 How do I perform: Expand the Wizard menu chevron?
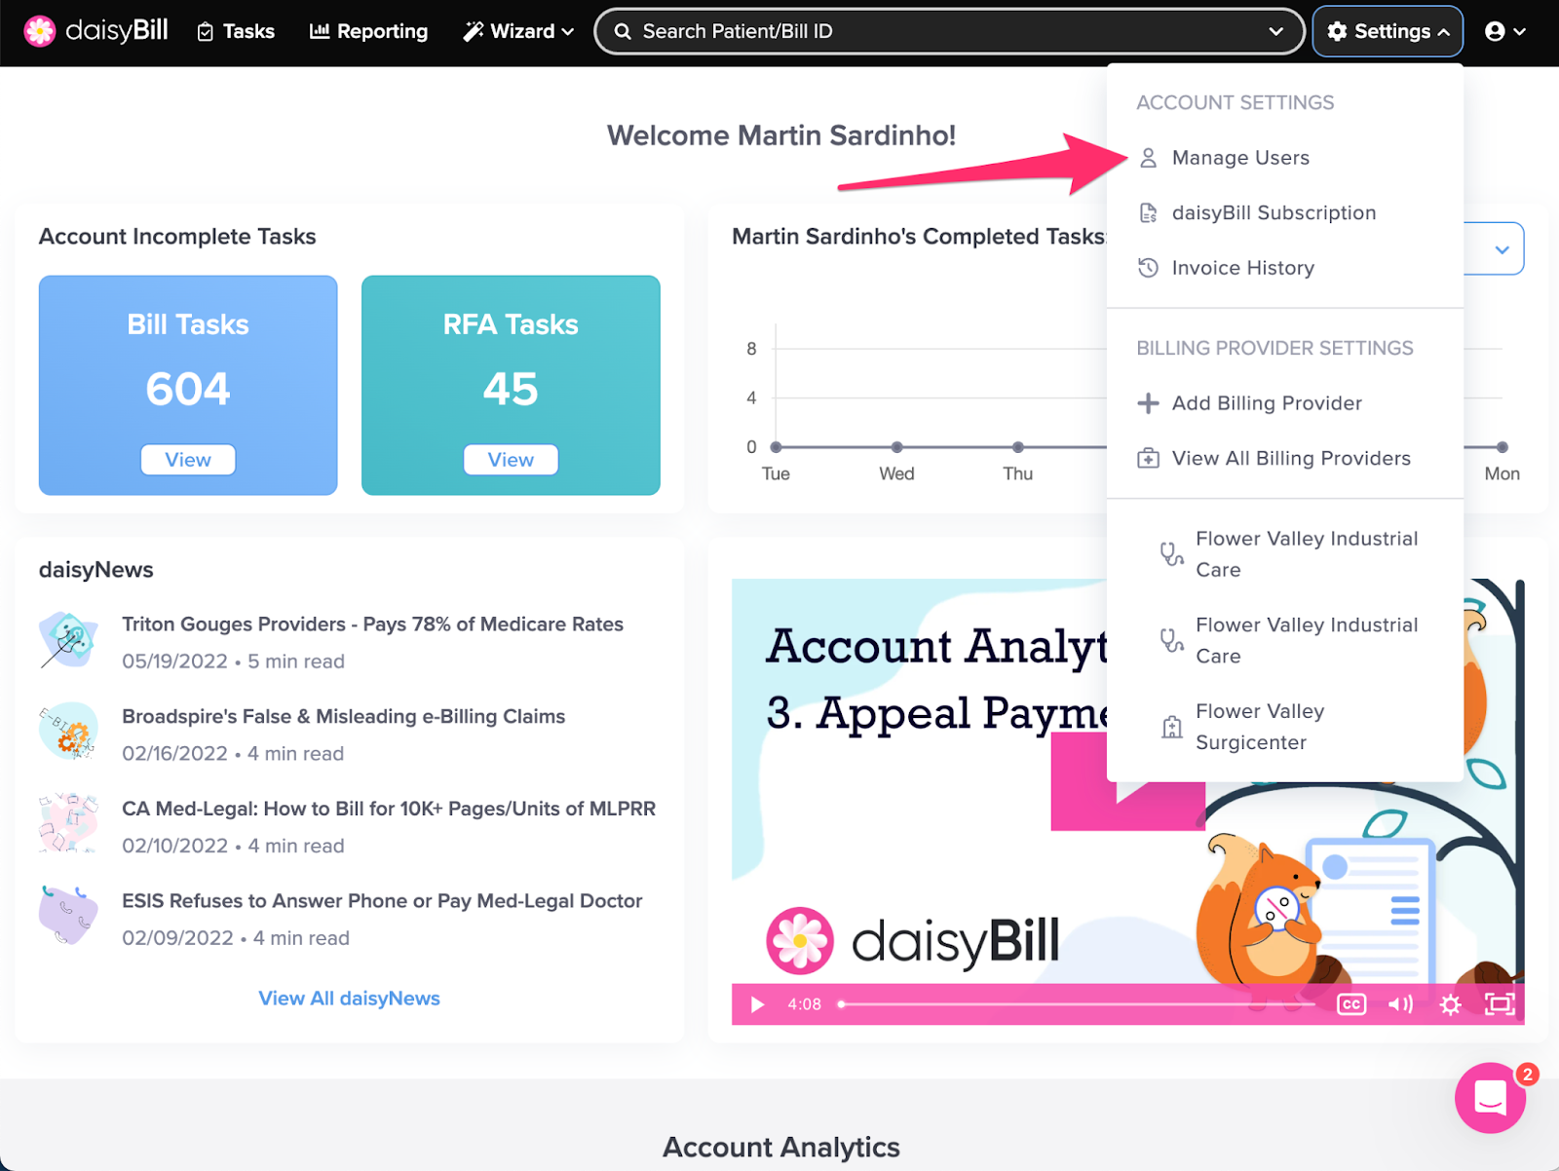click(x=568, y=31)
